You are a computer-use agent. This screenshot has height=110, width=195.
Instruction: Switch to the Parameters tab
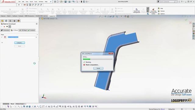[x=5, y=30]
